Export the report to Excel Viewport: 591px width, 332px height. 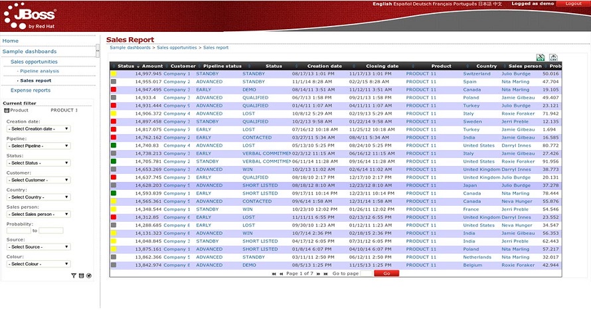(541, 58)
